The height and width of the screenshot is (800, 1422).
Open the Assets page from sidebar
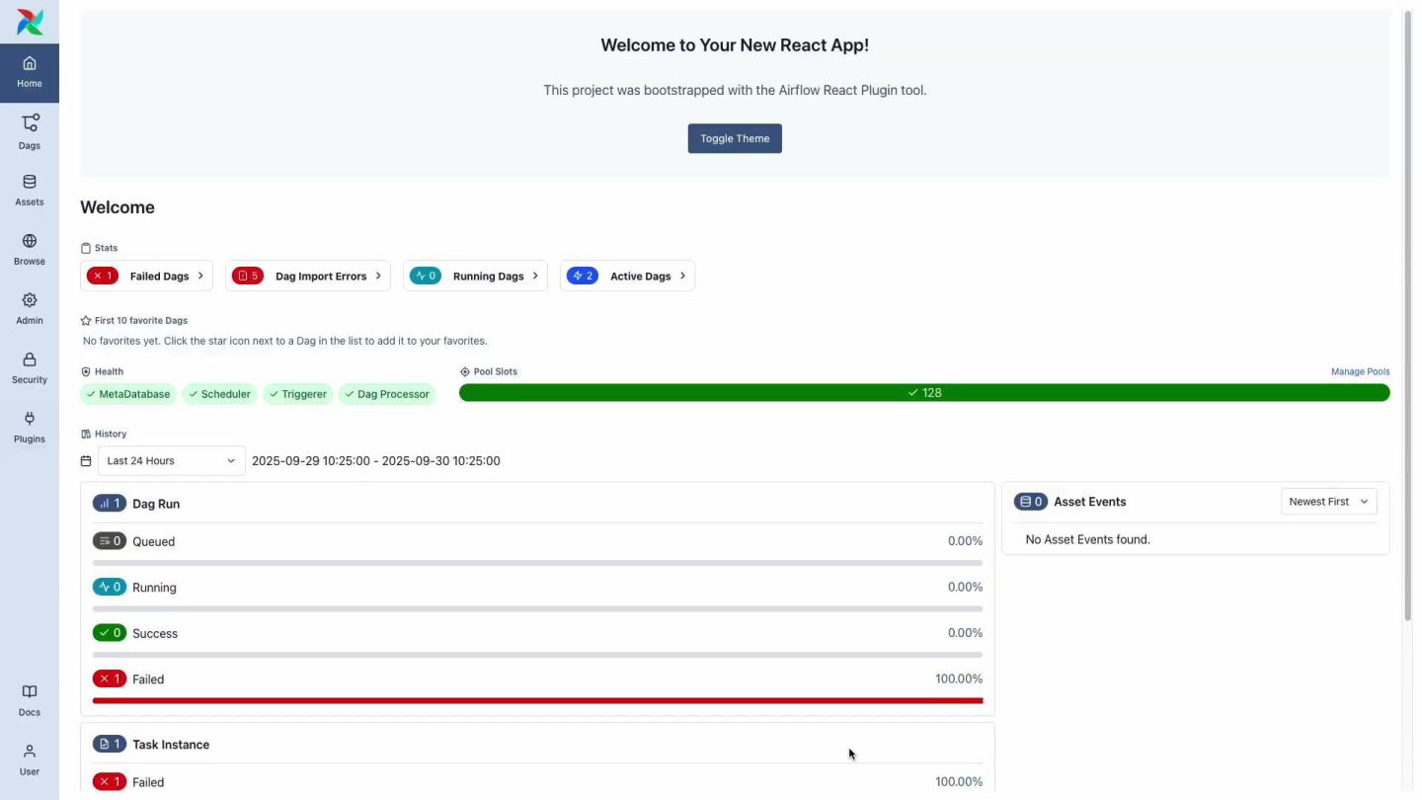pos(30,192)
